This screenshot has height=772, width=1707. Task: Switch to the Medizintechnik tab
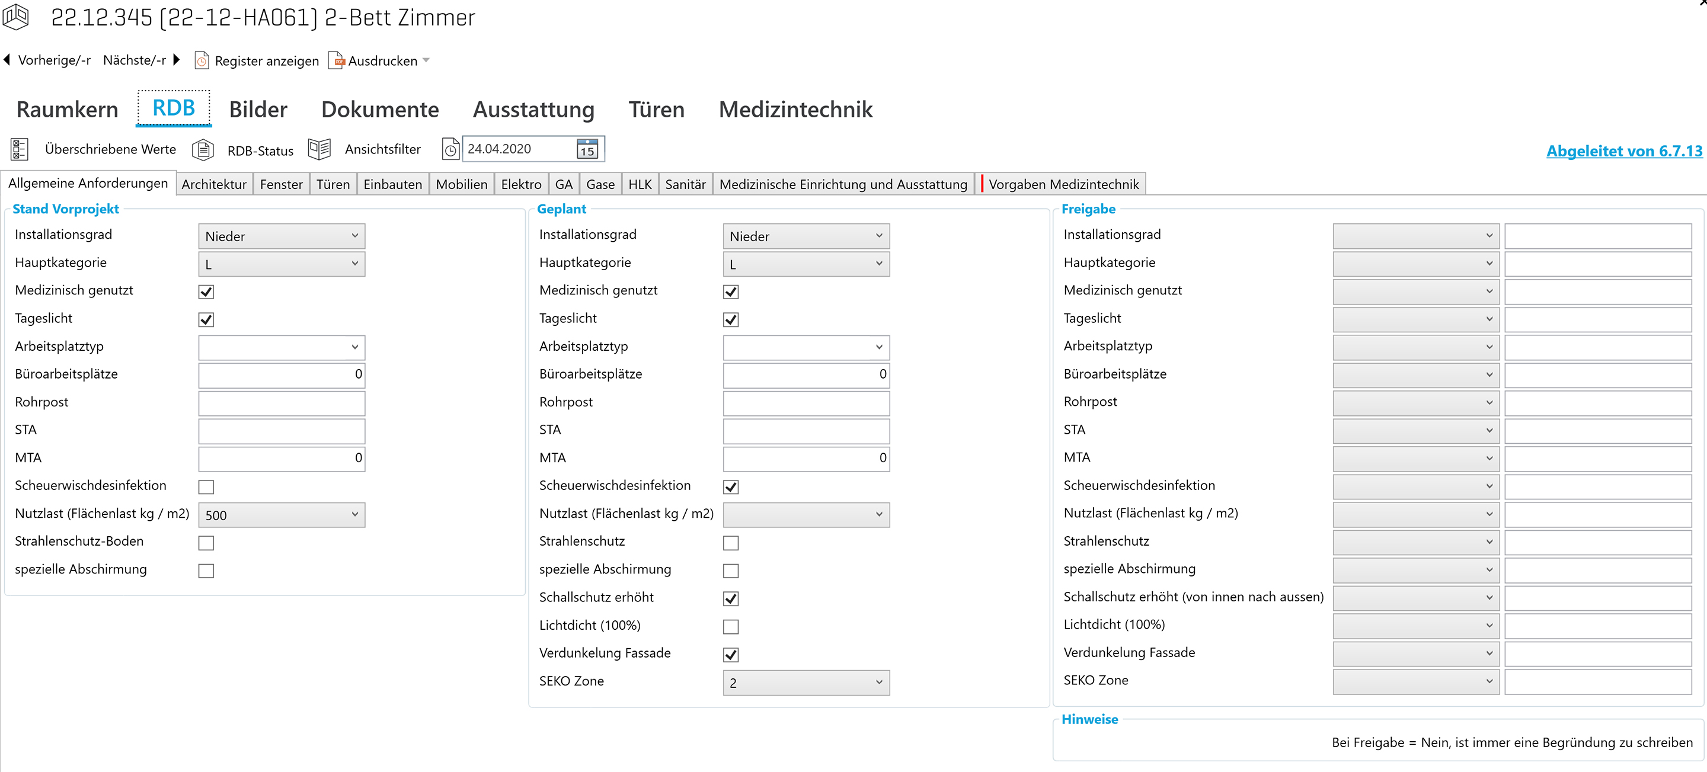795,110
